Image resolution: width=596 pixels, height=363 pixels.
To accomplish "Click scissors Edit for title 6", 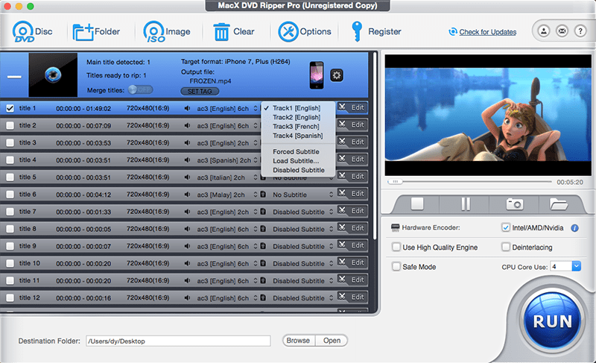I will (x=352, y=194).
